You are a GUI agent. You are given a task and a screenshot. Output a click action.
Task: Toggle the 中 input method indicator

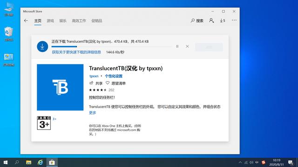pos(257,162)
